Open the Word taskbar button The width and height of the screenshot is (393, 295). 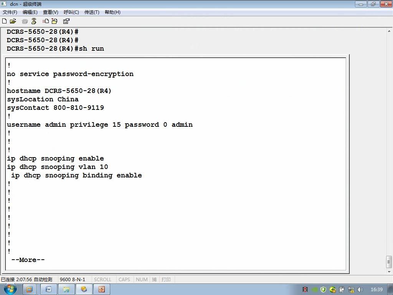pyautogui.click(x=49, y=290)
